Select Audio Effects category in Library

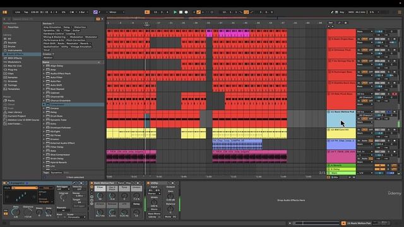click(x=15, y=54)
